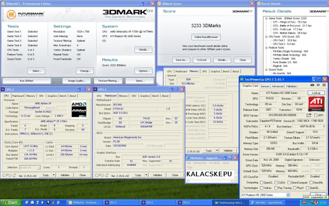329x206 pixels.
Task: Click the BIOS export share icon in GPU-Z
Action: coord(309,115)
